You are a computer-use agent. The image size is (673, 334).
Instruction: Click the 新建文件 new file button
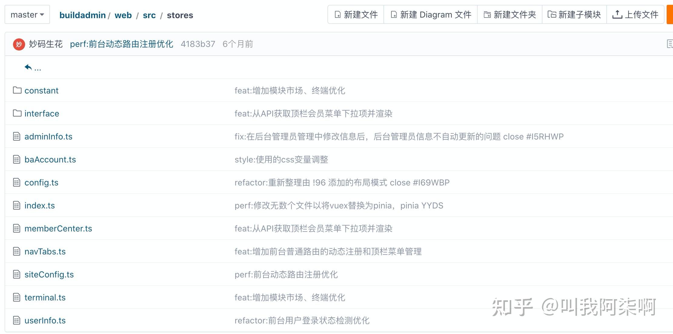click(x=356, y=15)
